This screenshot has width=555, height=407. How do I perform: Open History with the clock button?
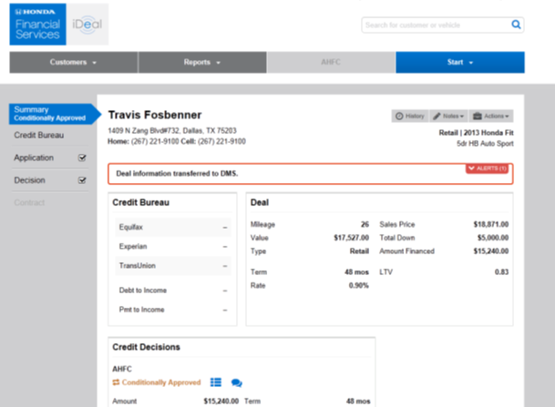pos(410,116)
